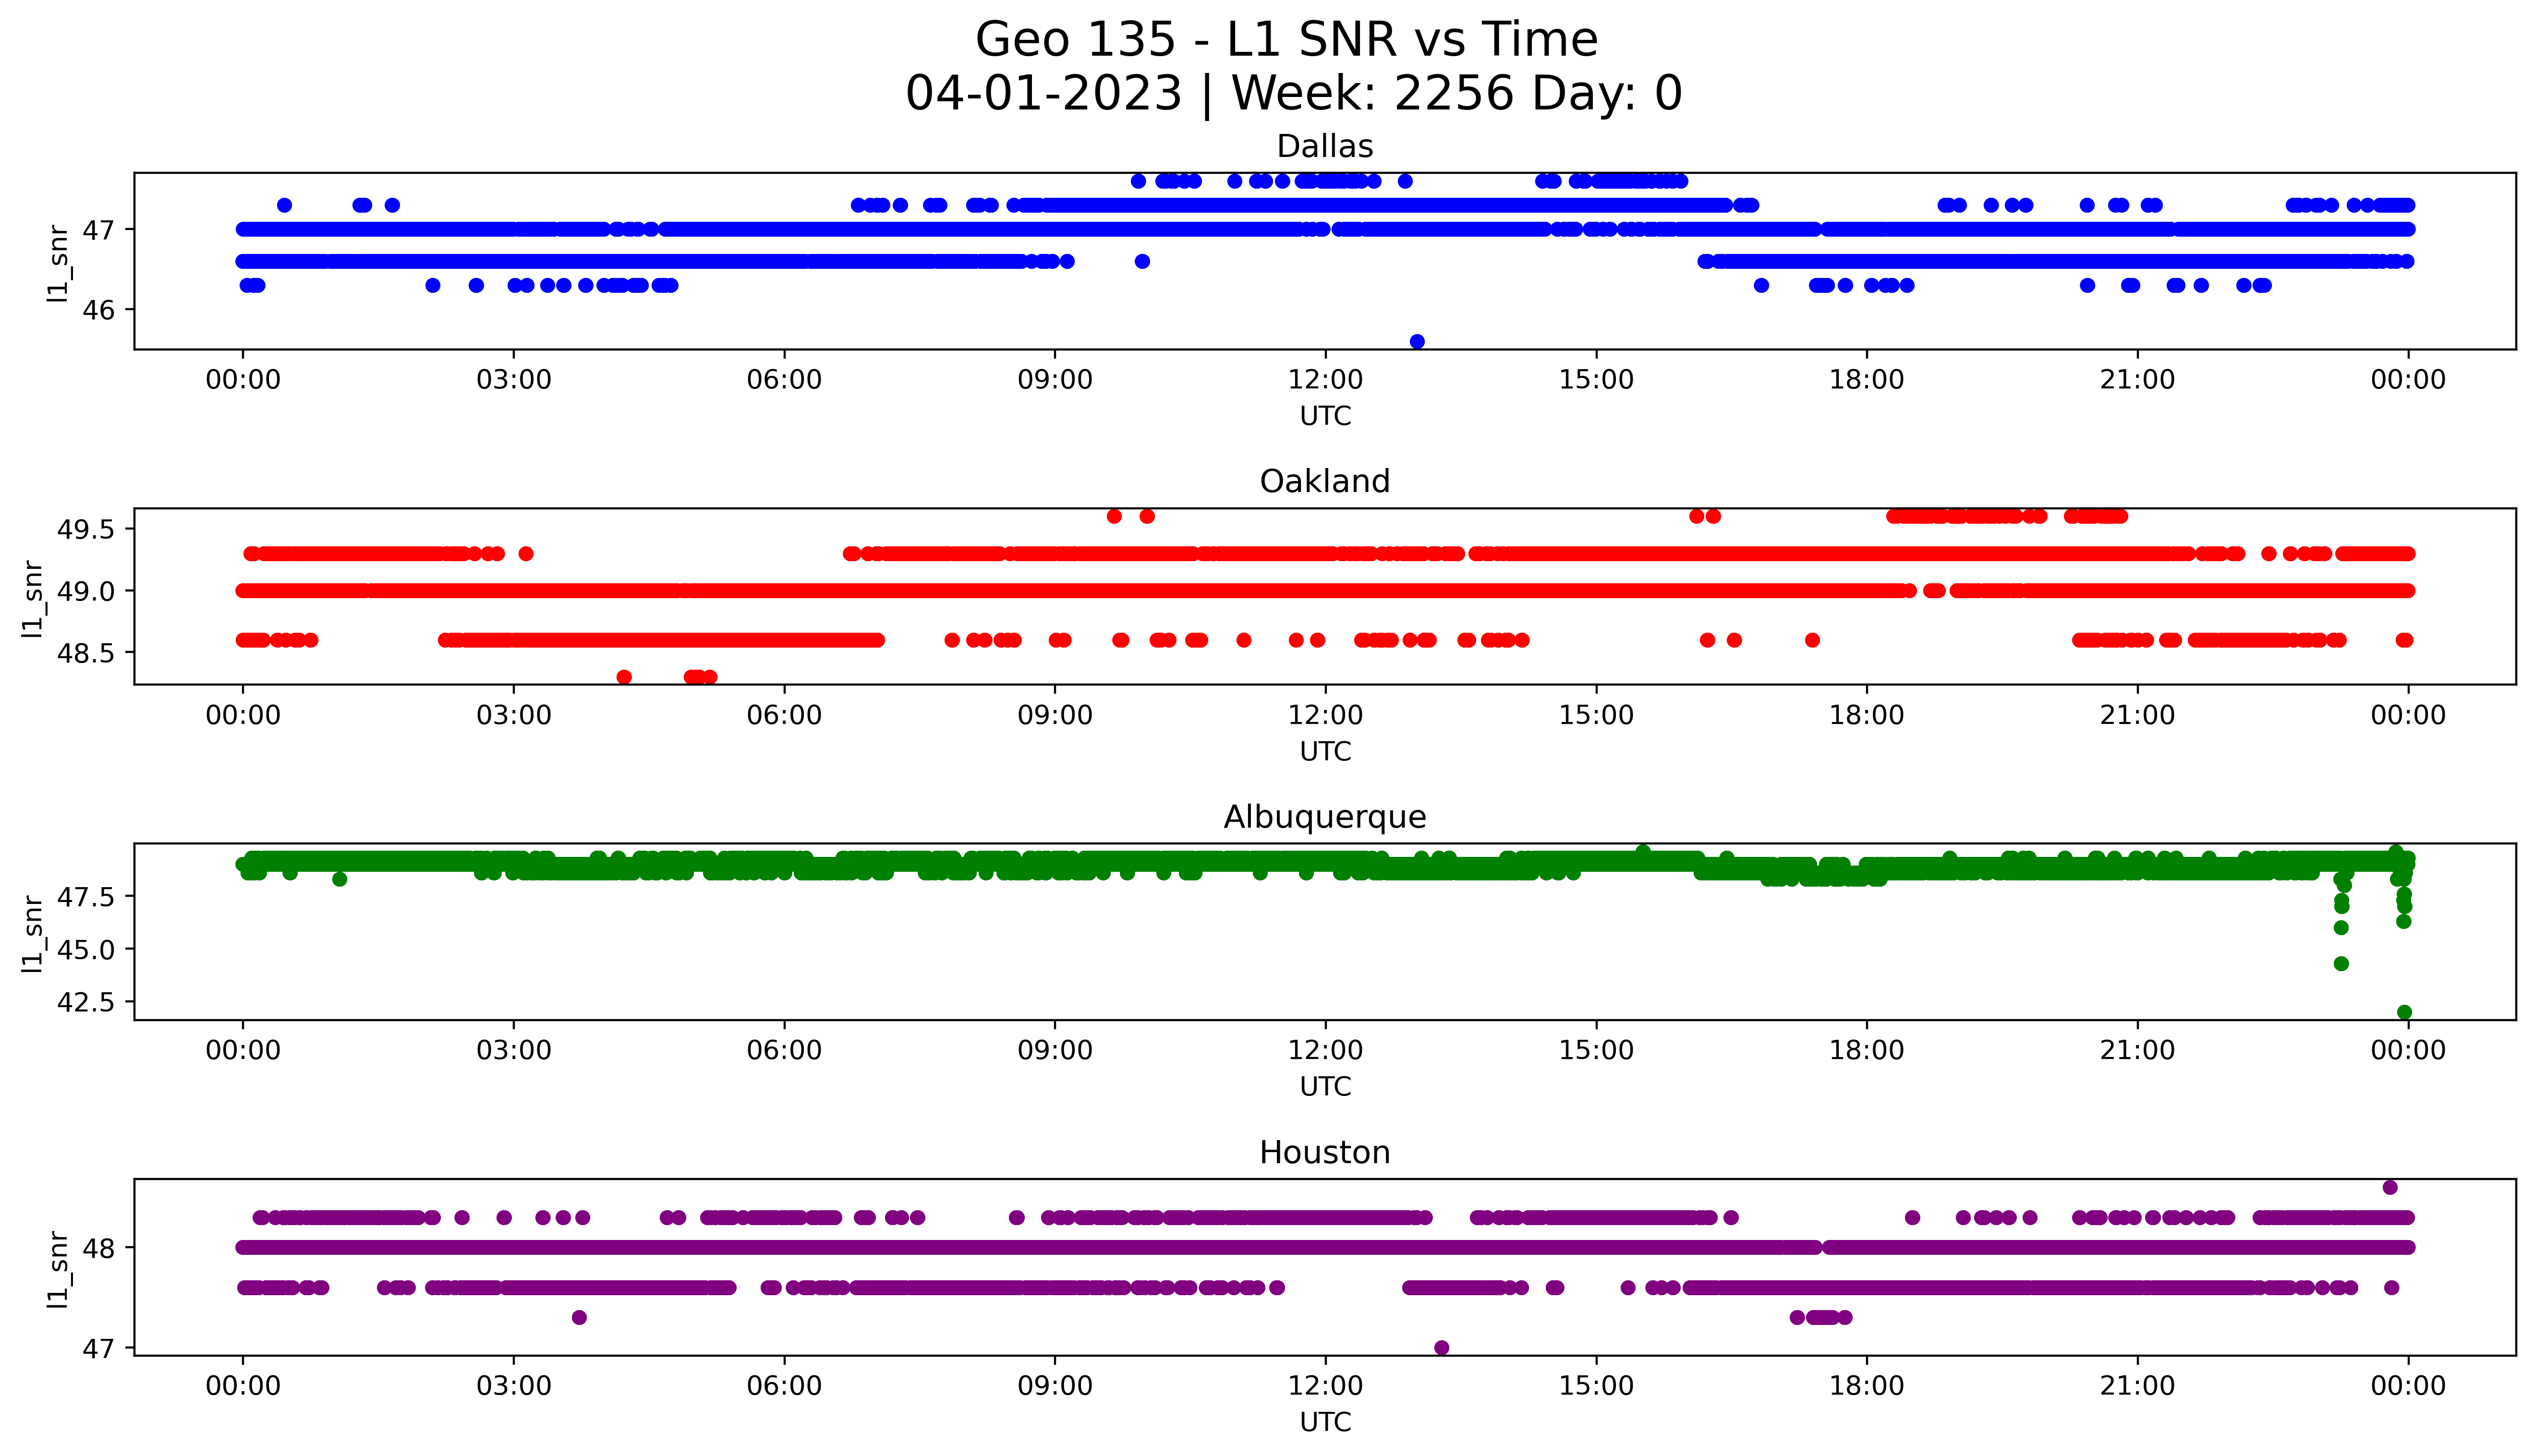Click the 06:00 tick label on Dallas plot
Screen dimensions: 2535x1456
(x=784, y=380)
